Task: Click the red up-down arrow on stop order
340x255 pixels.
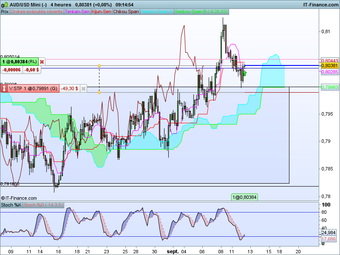Action: (4, 88)
